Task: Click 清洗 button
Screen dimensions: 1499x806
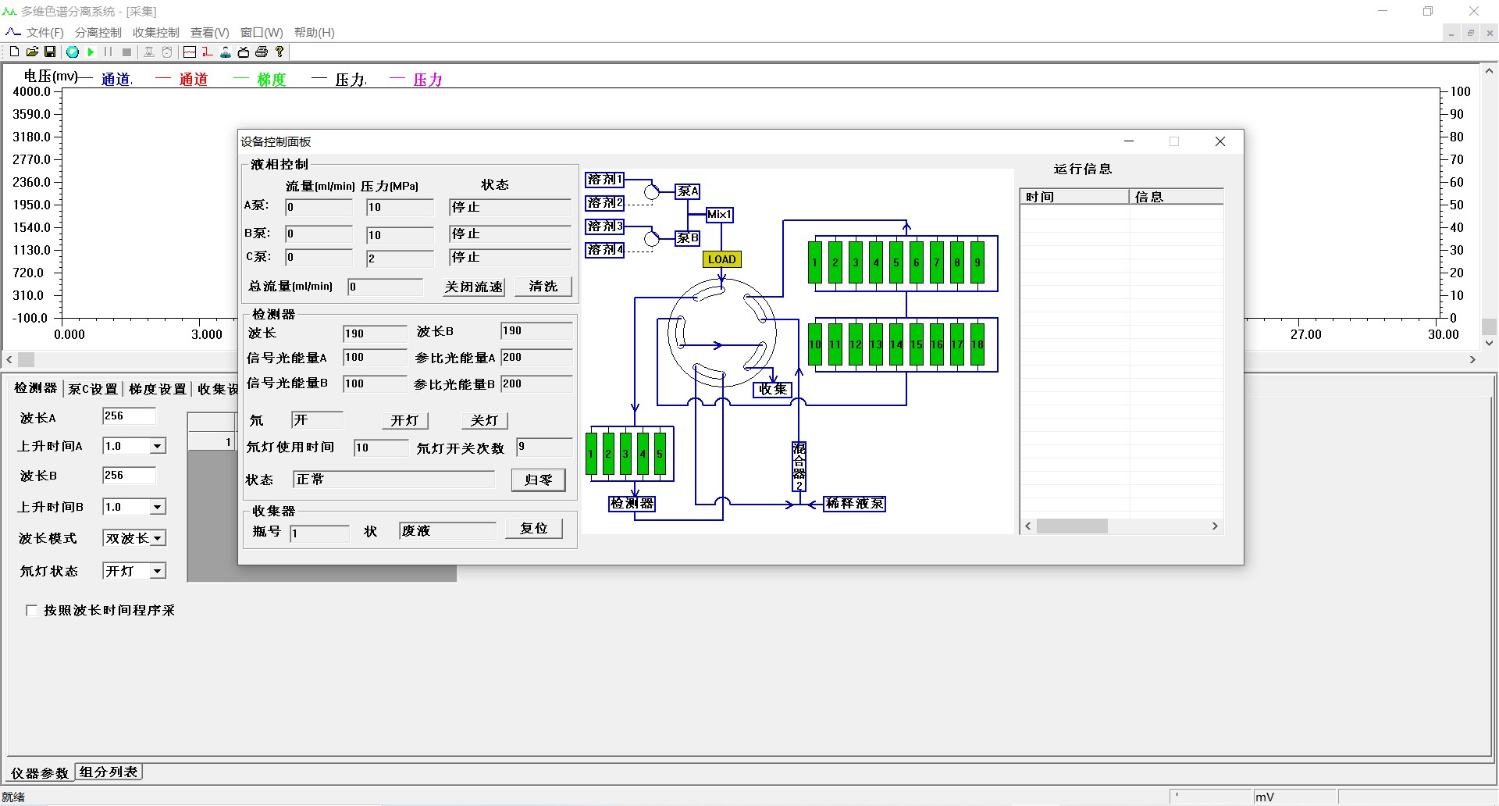Action: coord(543,287)
